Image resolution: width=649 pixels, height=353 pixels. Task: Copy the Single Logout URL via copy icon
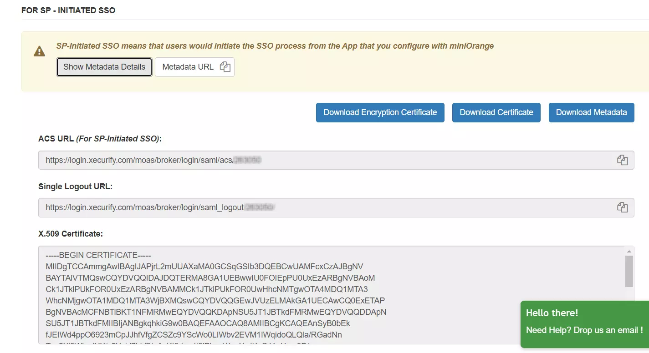(622, 207)
